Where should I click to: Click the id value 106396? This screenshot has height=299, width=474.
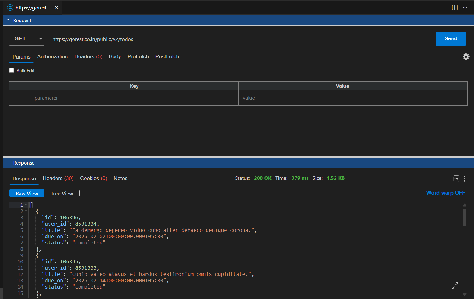pos(69,217)
